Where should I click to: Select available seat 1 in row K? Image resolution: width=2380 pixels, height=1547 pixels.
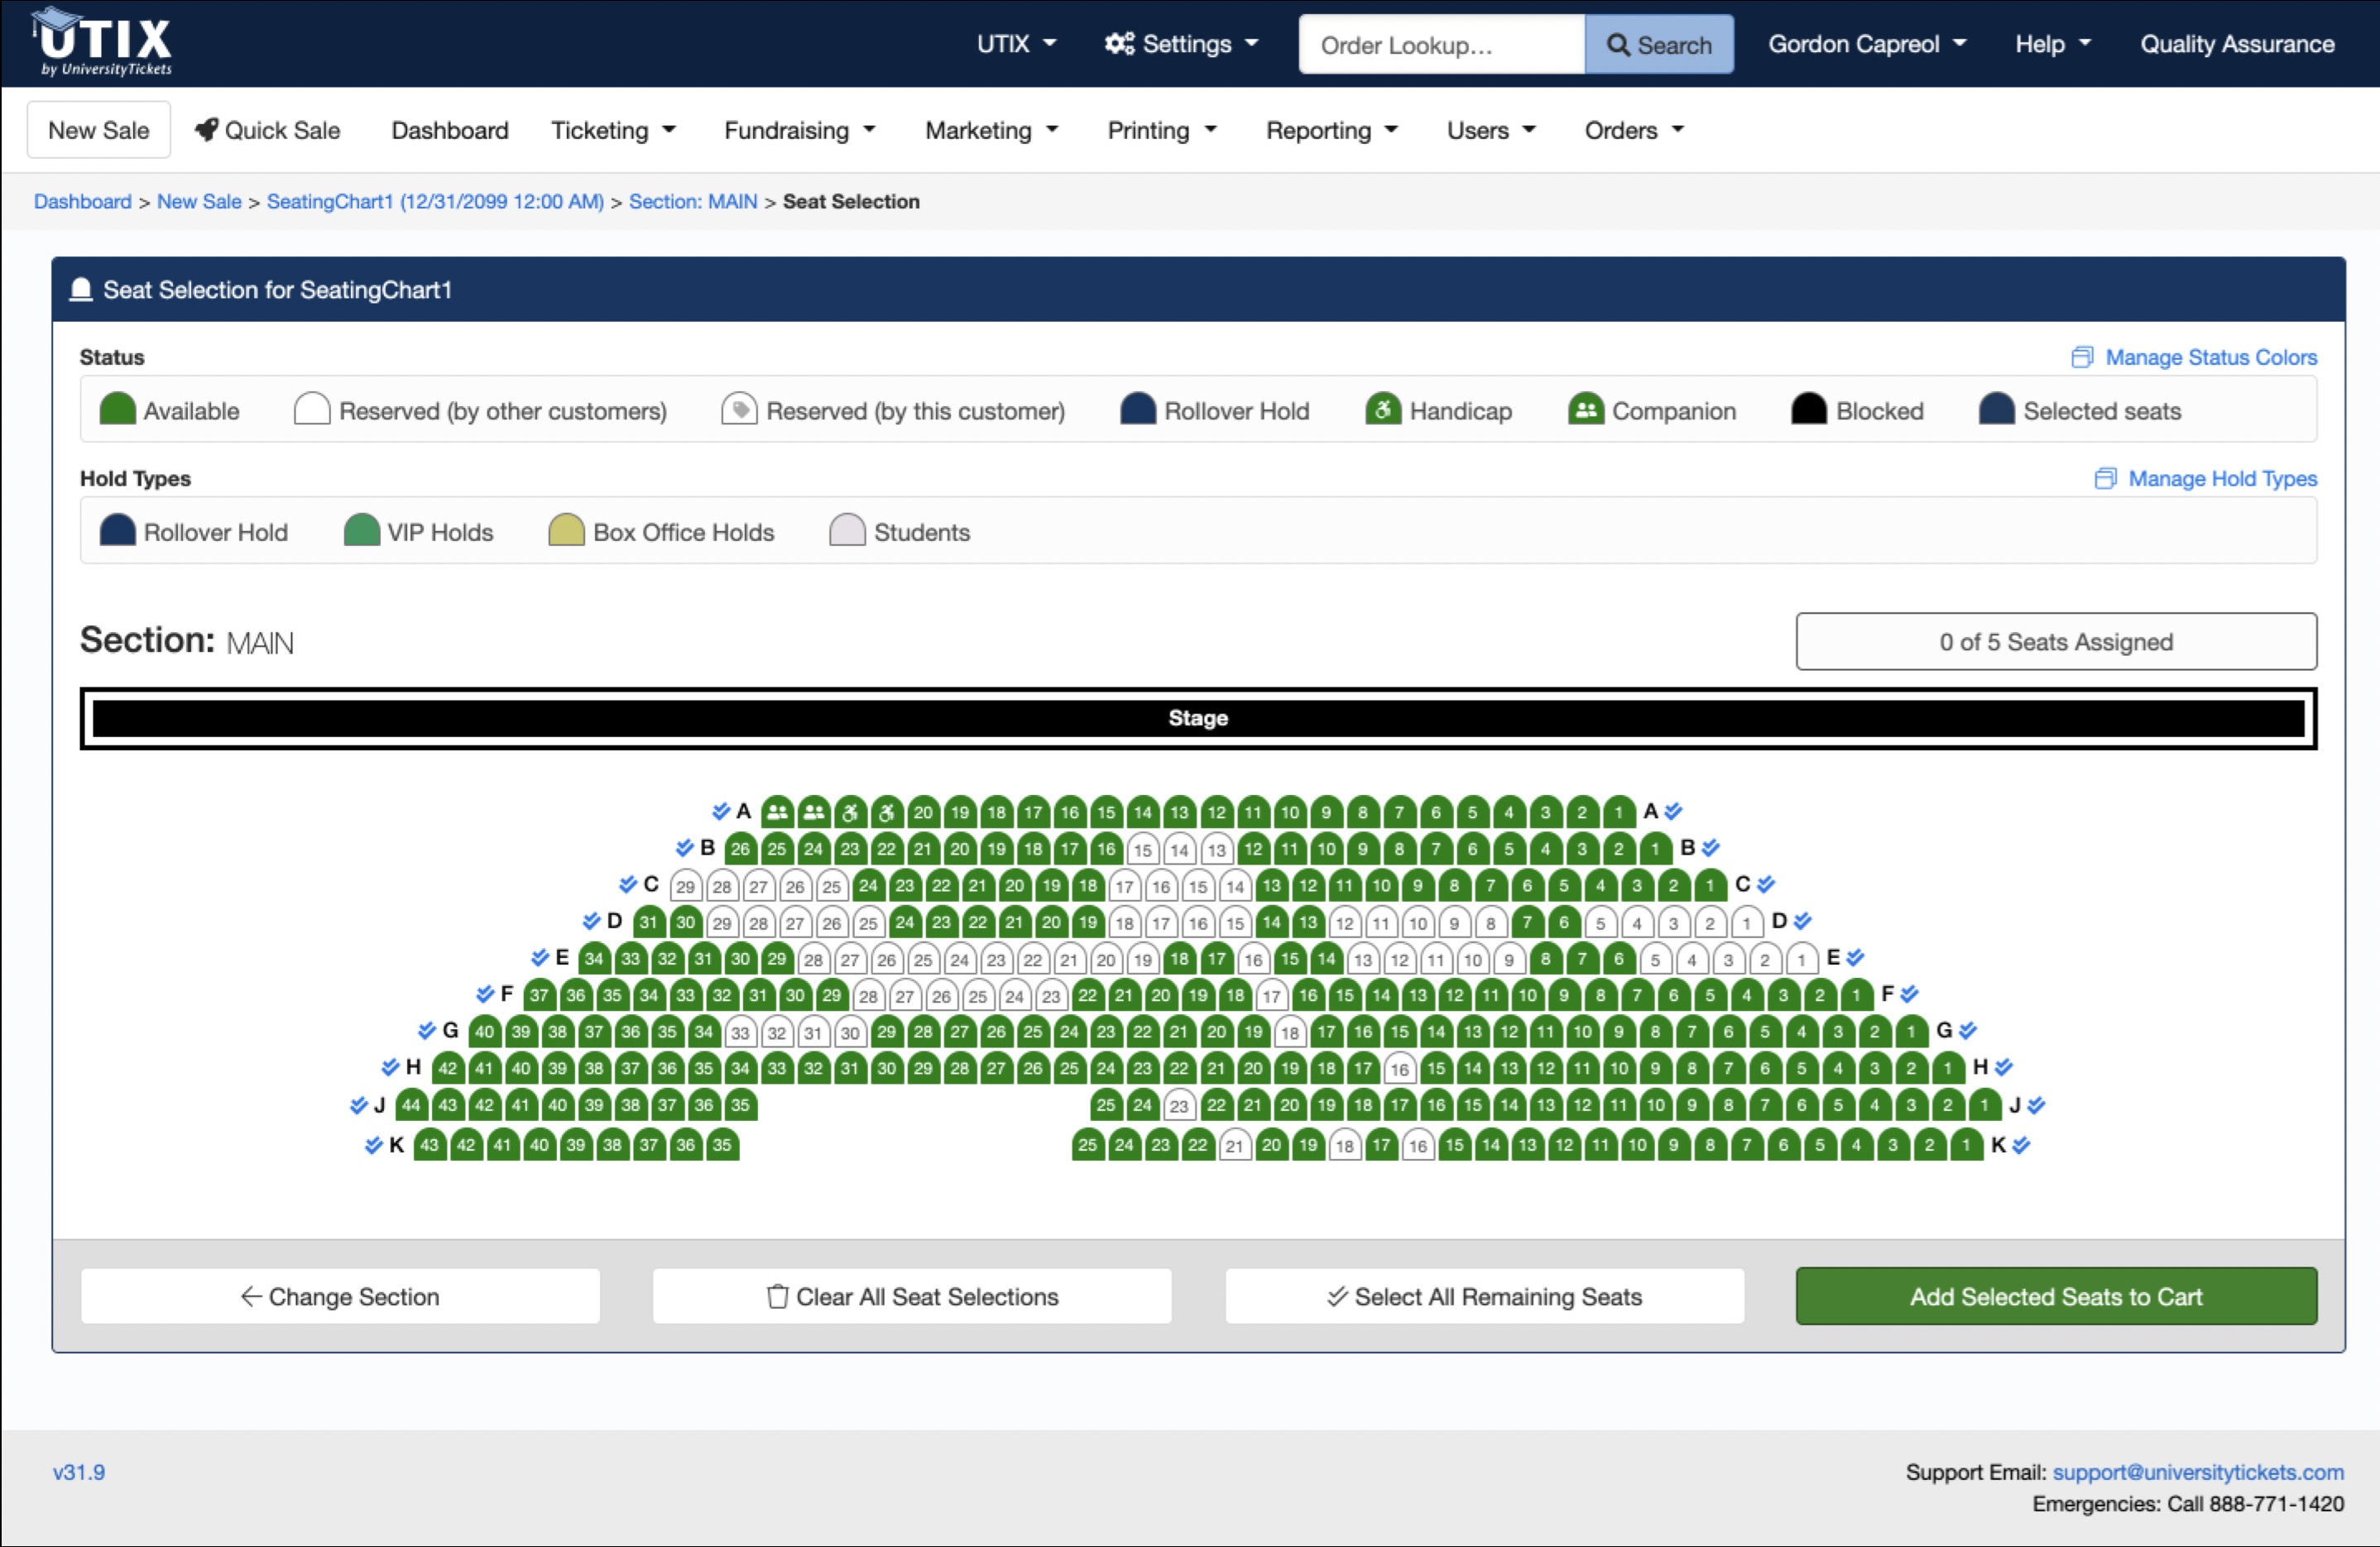[x=1966, y=1145]
